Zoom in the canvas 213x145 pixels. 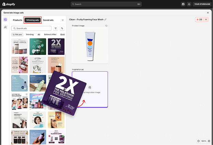pyautogui.click(x=209, y=141)
